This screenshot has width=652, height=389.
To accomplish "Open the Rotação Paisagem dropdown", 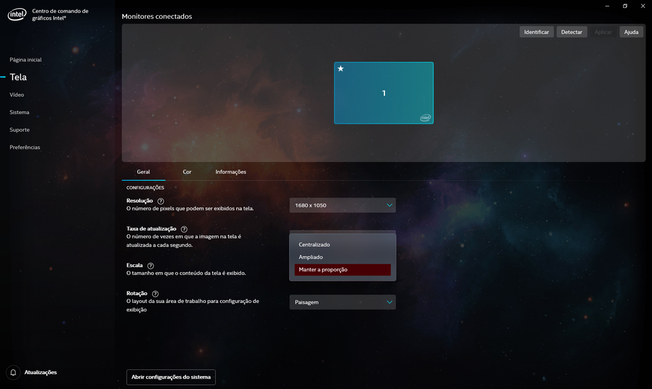I will (x=343, y=302).
